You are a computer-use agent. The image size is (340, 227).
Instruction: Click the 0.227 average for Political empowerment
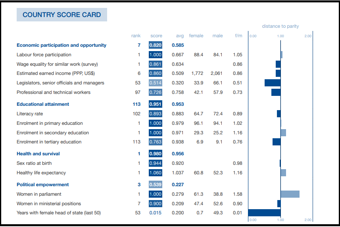click(x=178, y=185)
